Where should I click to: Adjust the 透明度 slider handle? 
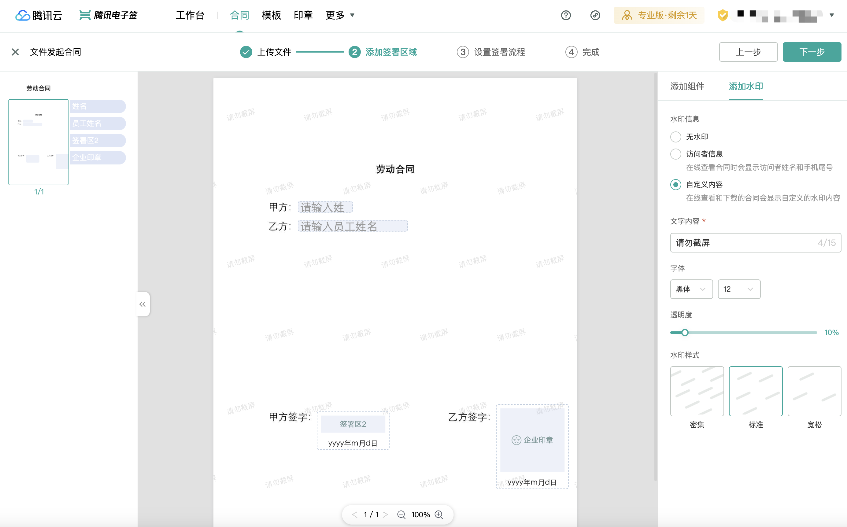point(685,332)
